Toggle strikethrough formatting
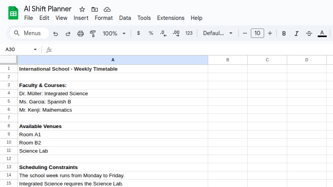 [x=309, y=34]
